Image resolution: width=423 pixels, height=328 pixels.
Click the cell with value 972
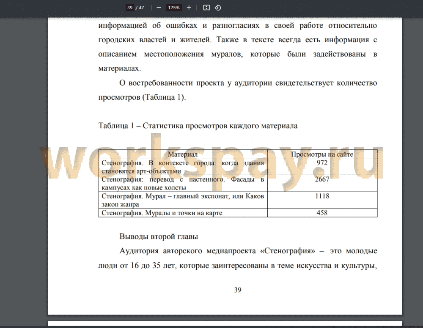pyautogui.click(x=322, y=163)
